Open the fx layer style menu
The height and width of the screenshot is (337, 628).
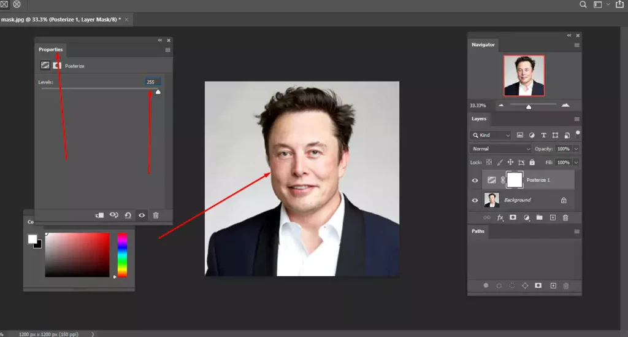pyautogui.click(x=500, y=217)
